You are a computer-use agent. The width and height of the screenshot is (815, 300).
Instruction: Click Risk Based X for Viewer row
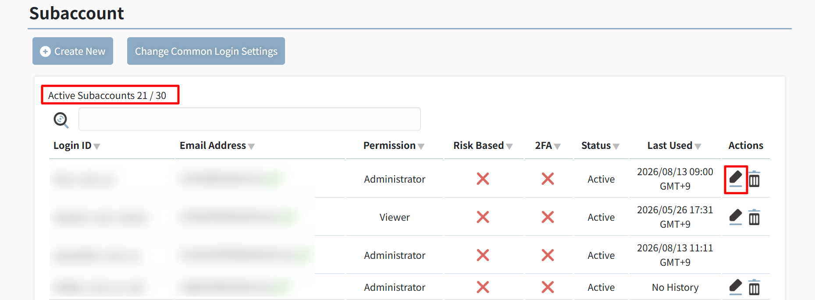coord(483,217)
